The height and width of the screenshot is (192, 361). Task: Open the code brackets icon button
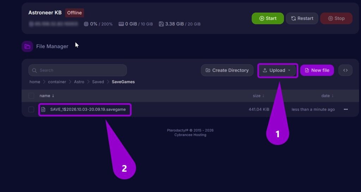pyautogui.click(x=345, y=70)
